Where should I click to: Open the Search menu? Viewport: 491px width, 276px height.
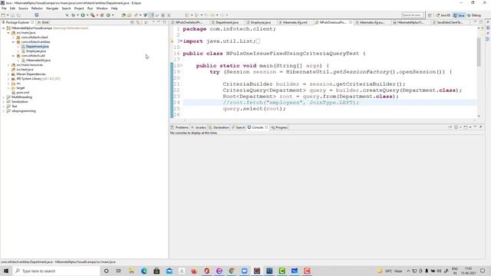(x=66, y=8)
